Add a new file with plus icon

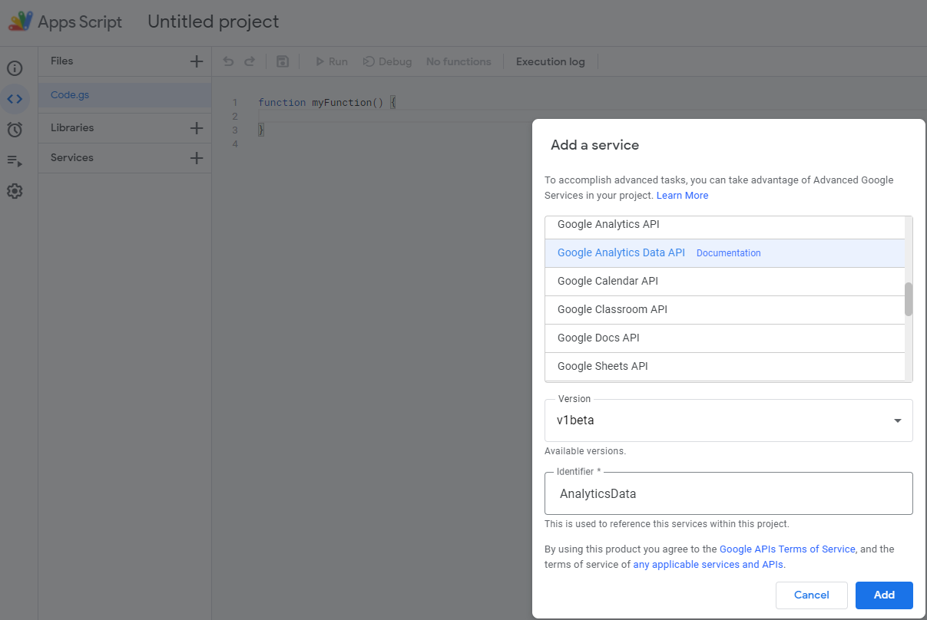pyautogui.click(x=197, y=61)
